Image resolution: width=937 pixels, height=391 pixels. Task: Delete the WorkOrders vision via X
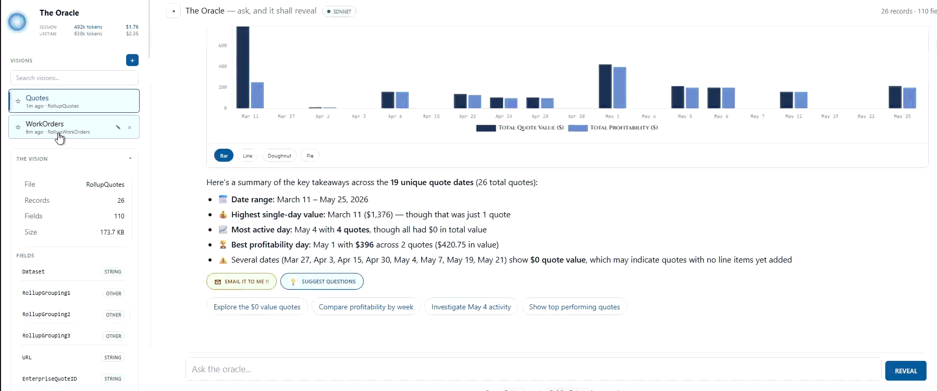pyautogui.click(x=130, y=127)
